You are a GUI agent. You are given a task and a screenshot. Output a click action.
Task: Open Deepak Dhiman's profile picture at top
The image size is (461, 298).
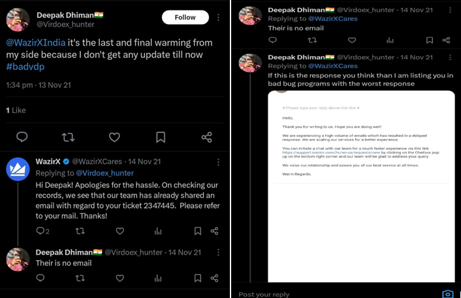point(18,20)
